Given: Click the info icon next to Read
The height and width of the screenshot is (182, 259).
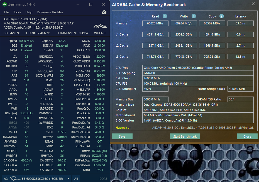Looking at the screenshot, I should click(x=165, y=16).
